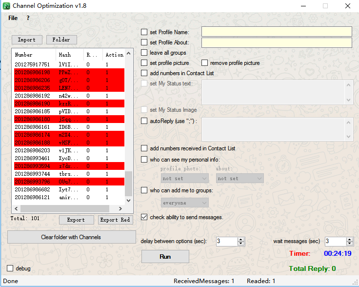Image resolution: width=359 pixels, height=287 pixels.
Task: Open the File menu
Action: 13,18
